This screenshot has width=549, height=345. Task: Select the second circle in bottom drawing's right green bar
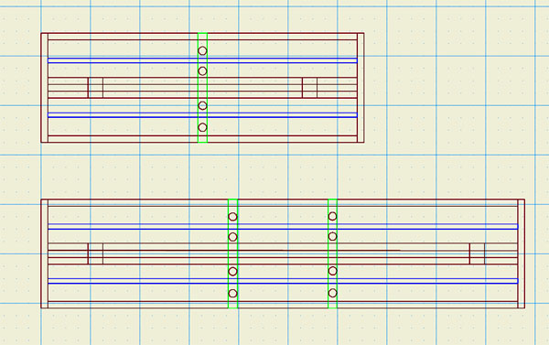(333, 237)
